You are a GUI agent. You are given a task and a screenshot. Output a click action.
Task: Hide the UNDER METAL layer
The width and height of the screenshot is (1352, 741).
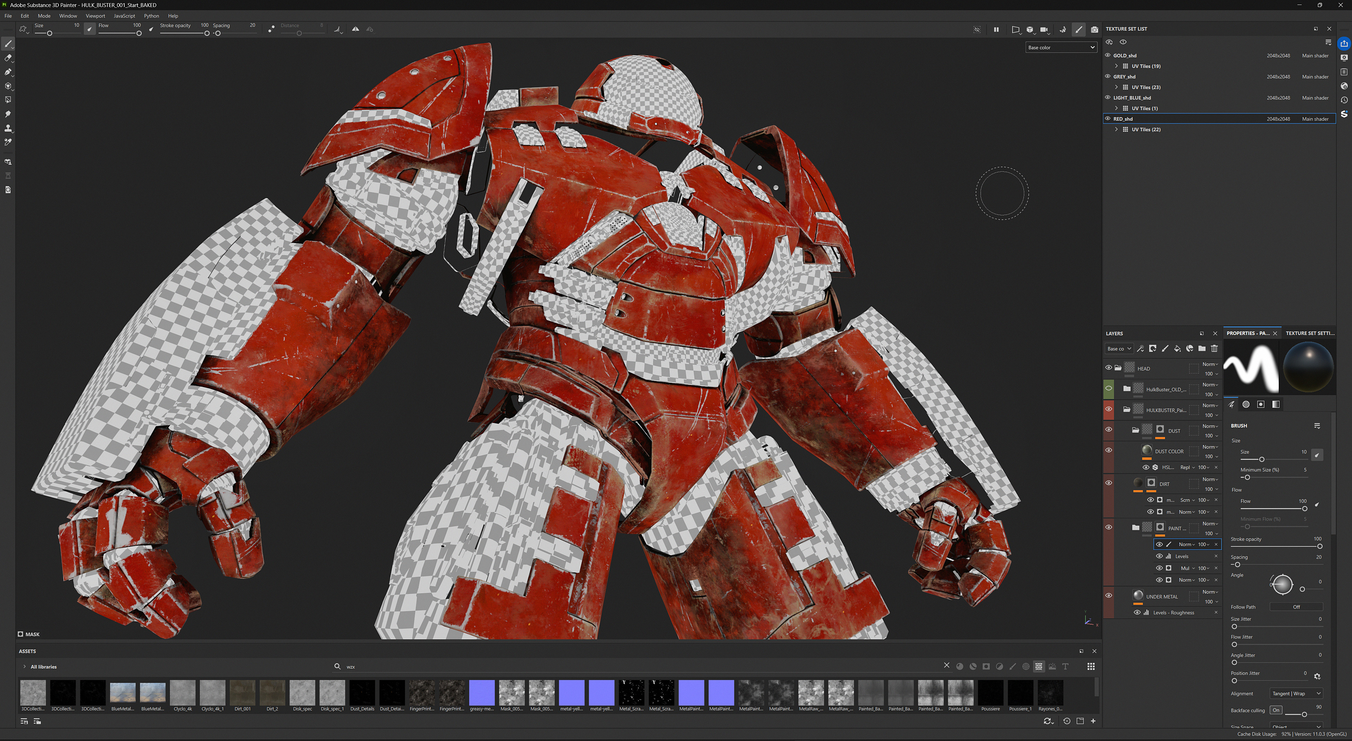coord(1108,596)
